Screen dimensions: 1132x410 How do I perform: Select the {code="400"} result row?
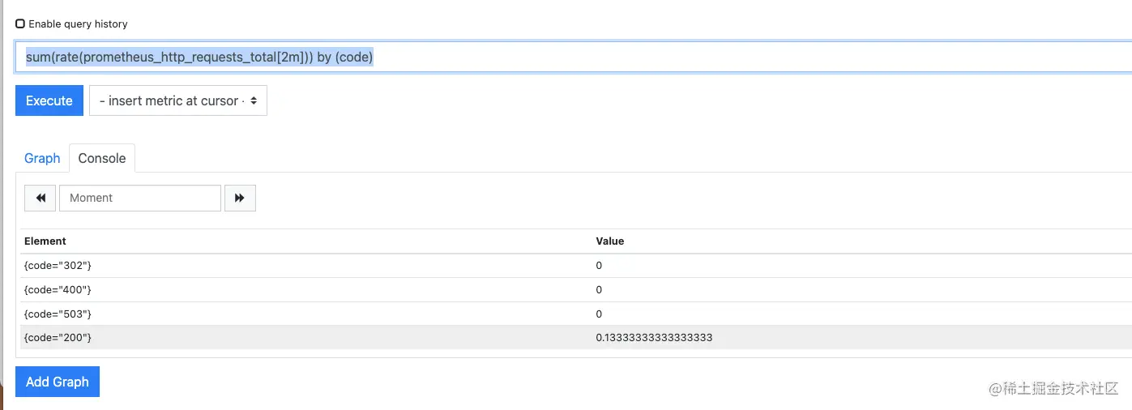point(576,290)
